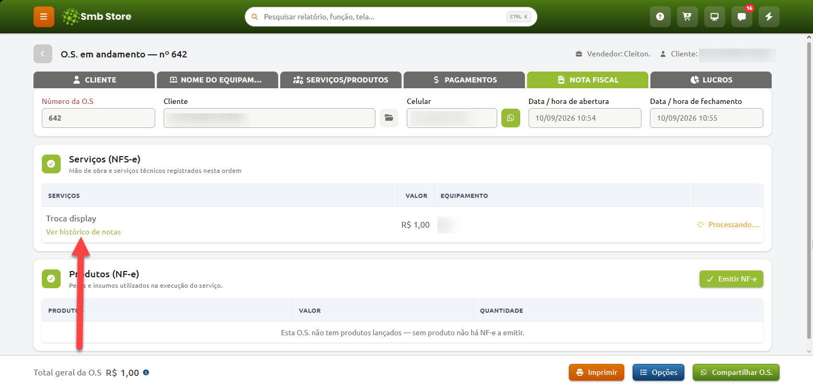Click the lightning bolt shortcut icon
The height and width of the screenshot is (389, 813).
(x=769, y=17)
